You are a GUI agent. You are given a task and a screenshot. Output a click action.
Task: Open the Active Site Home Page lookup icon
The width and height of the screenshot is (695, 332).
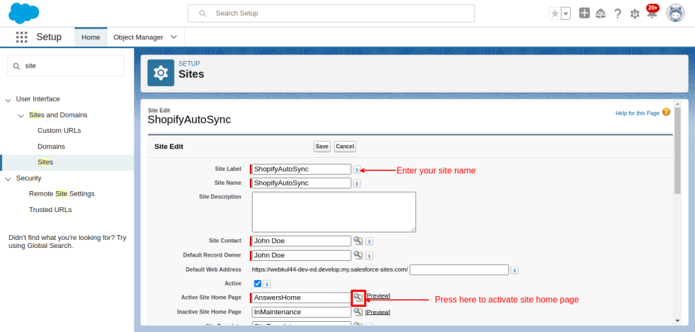pos(358,297)
